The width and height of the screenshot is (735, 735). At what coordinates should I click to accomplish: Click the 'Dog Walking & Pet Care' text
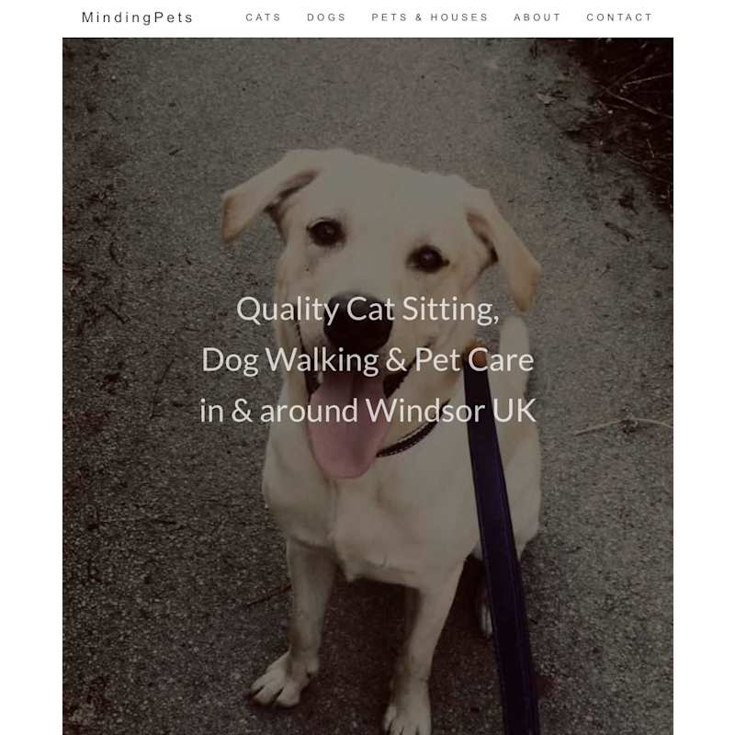[x=367, y=360]
